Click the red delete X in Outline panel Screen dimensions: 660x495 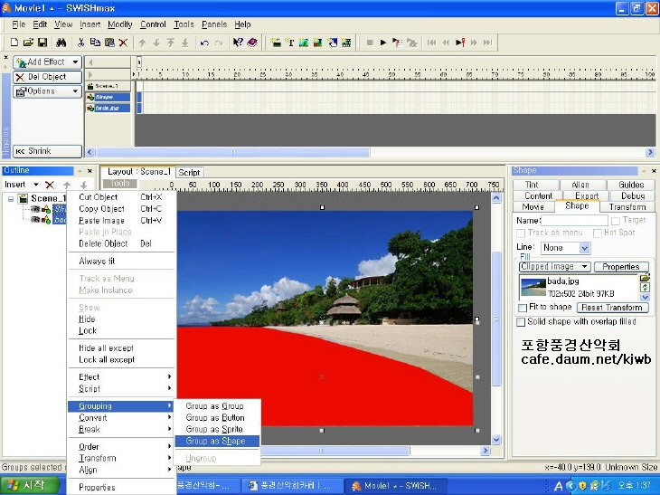(49, 185)
